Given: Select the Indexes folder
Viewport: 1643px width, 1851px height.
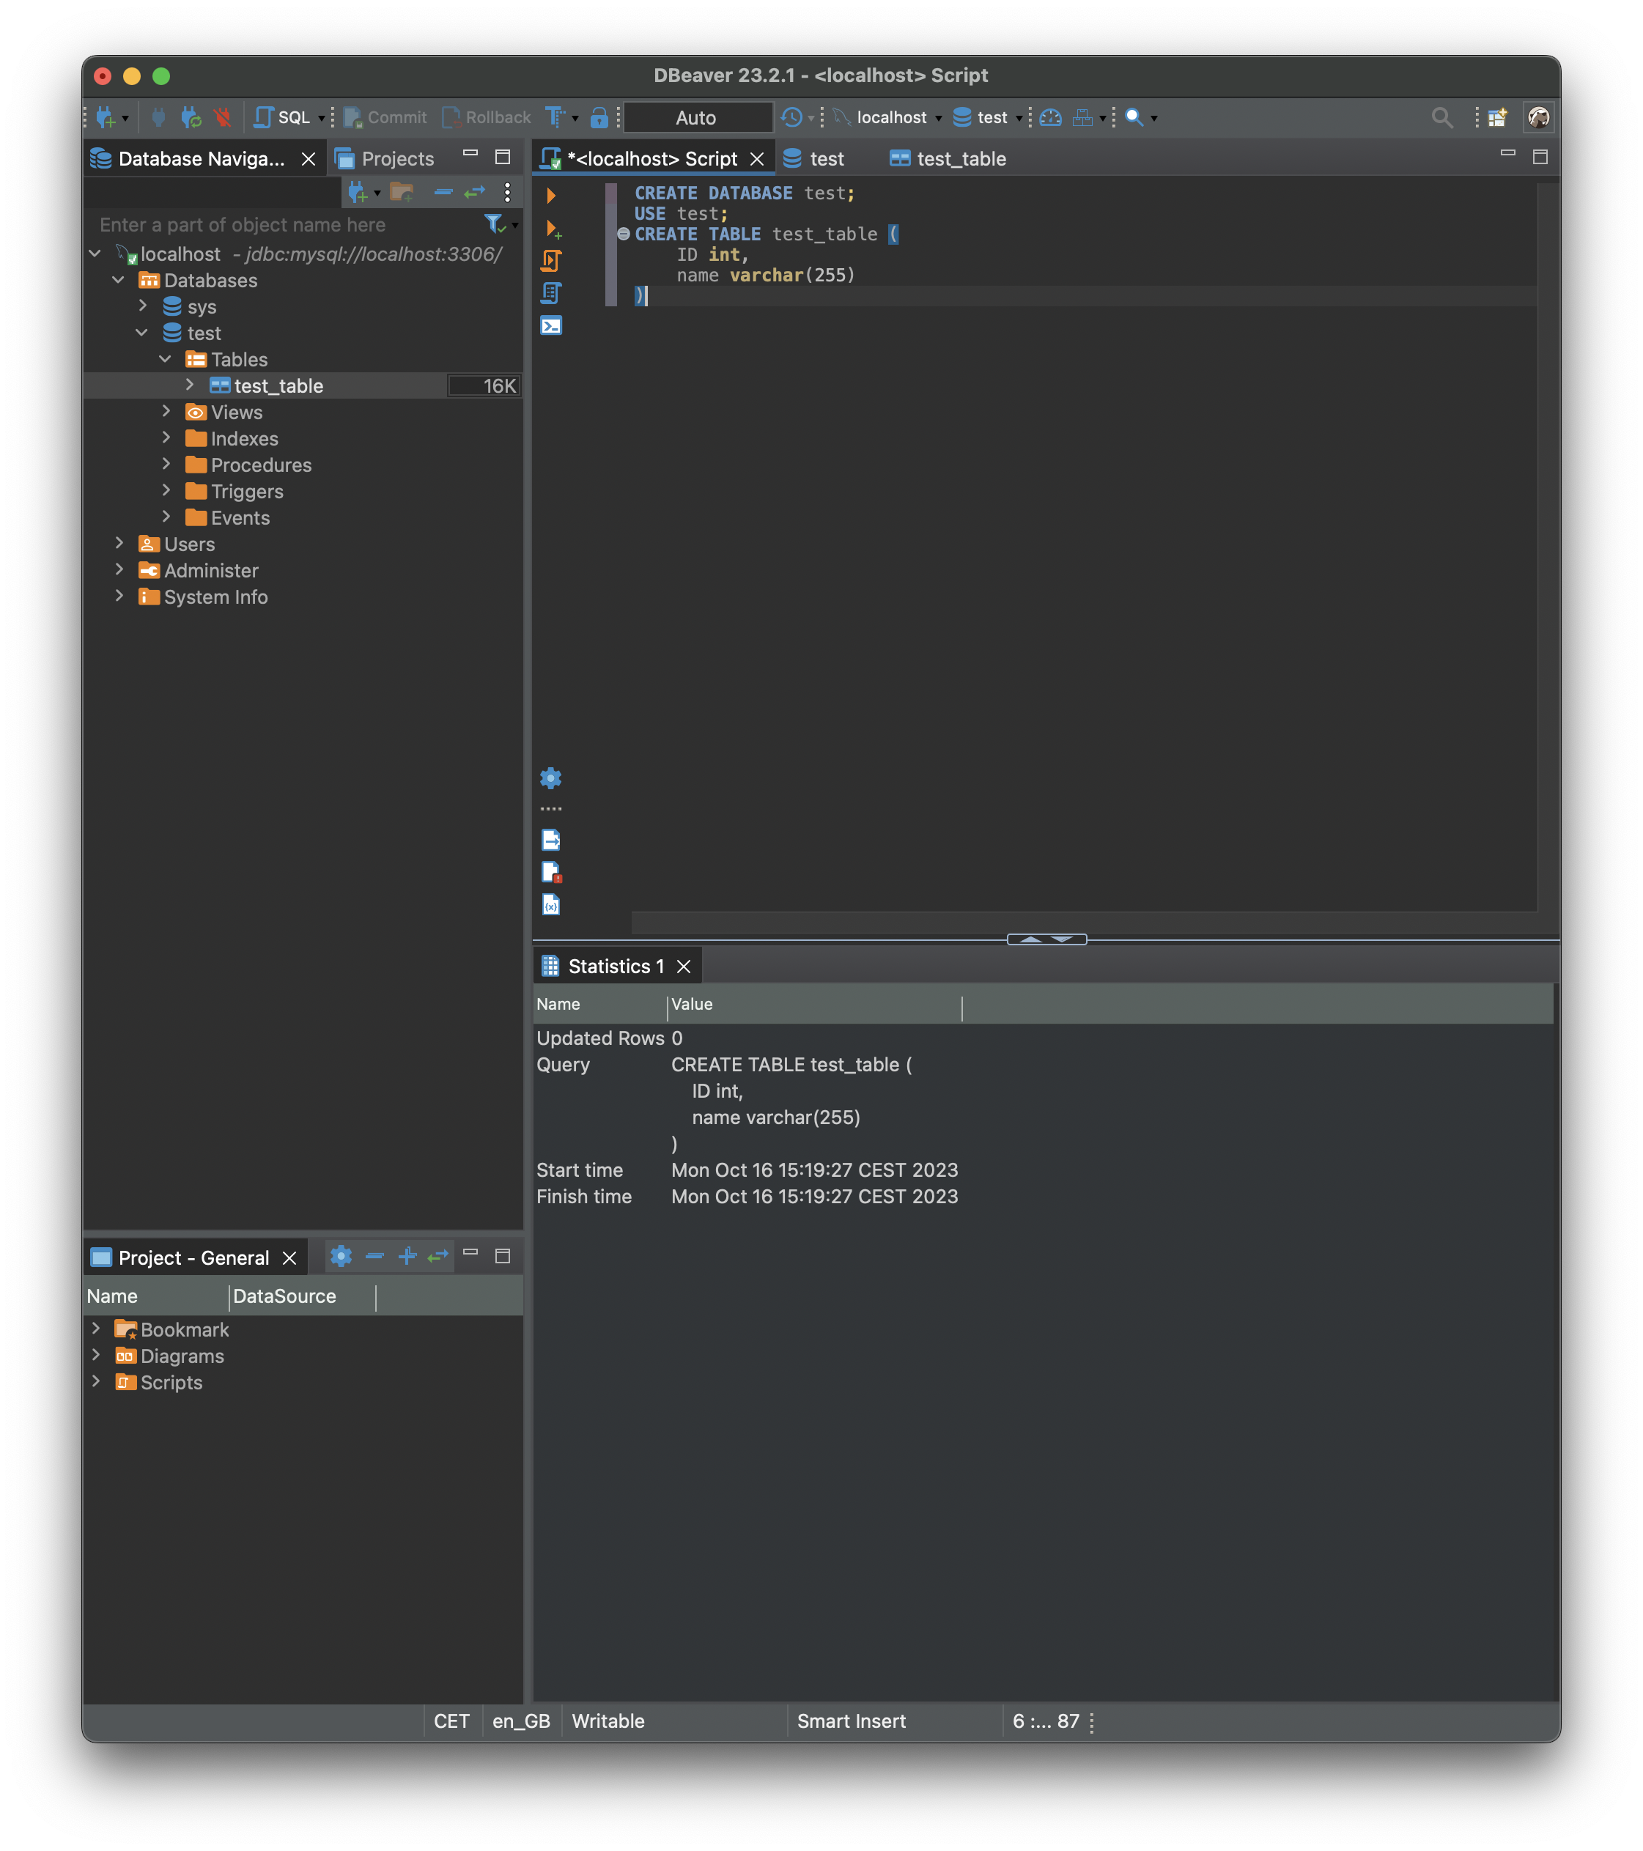Looking at the screenshot, I should tap(232, 439).
